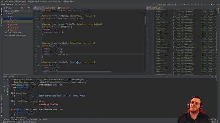
Task: Open the Terminal tool window button
Action: [44, 119]
